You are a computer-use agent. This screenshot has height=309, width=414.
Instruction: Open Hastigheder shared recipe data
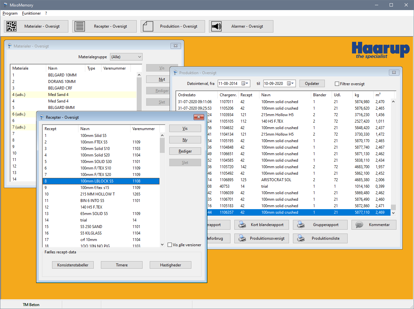click(171, 265)
